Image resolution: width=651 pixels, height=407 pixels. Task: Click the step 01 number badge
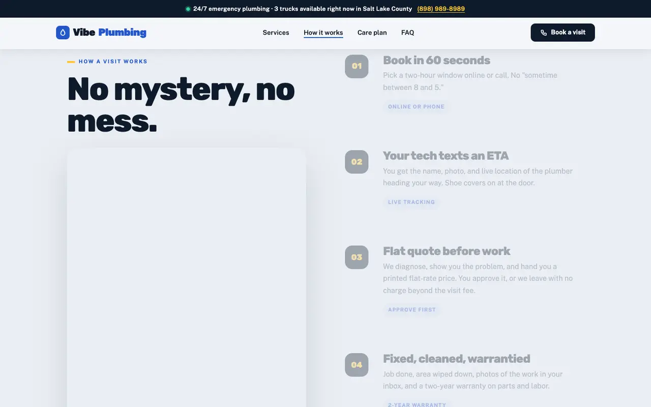coord(357,66)
